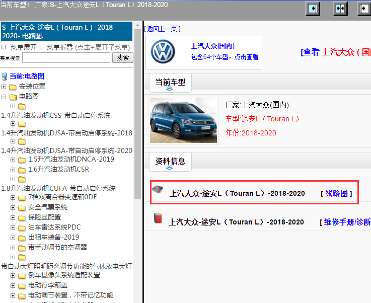Image resolution: width=371 pixels, height=303 pixels.
Task: Click the 菜单展开 label
Action: (x=24, y=47)
